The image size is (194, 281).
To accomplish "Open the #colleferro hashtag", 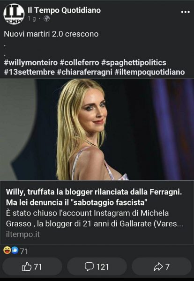I will 79,63.
